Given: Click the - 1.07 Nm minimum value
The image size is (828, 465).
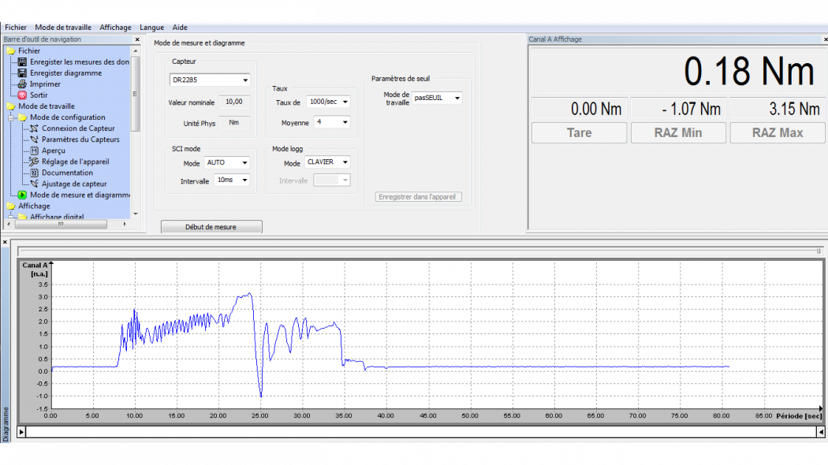Looking at the screenshot, I should 692,110.
